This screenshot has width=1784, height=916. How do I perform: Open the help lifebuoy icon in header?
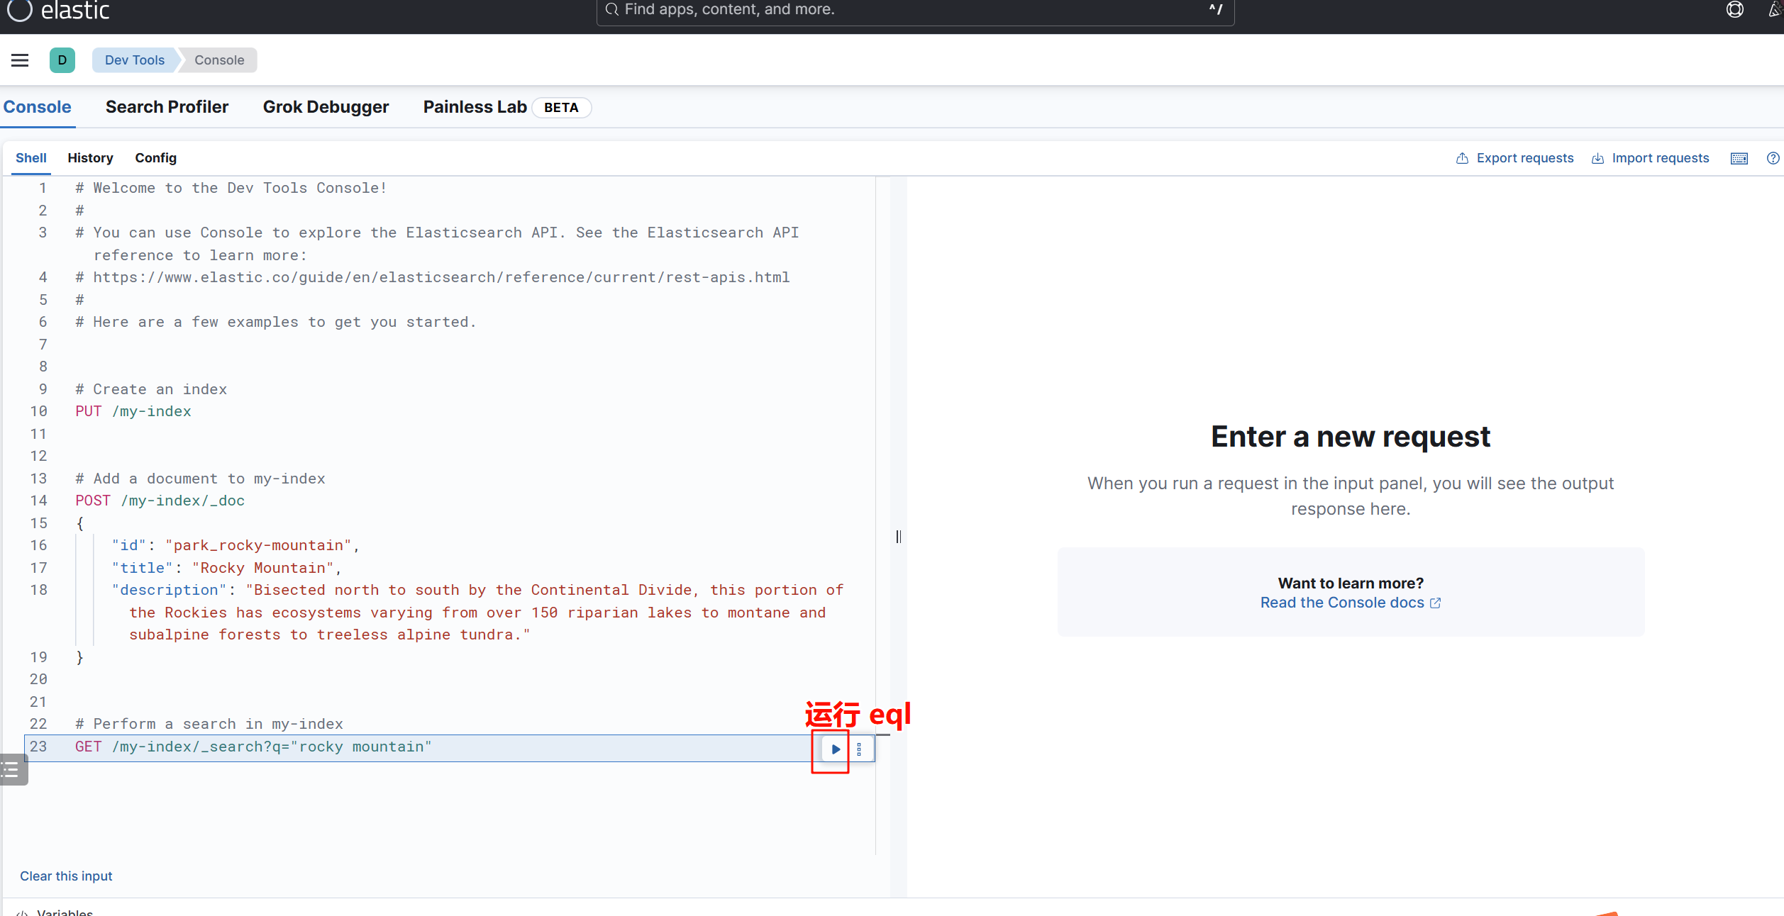pos(1734,10)
